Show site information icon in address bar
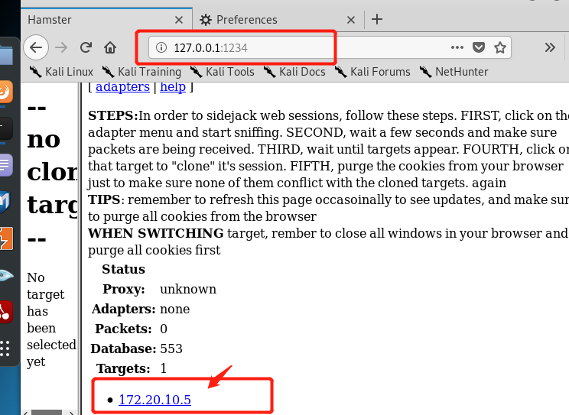The width and height of the screenshot is (569, 415). (161, 47)
